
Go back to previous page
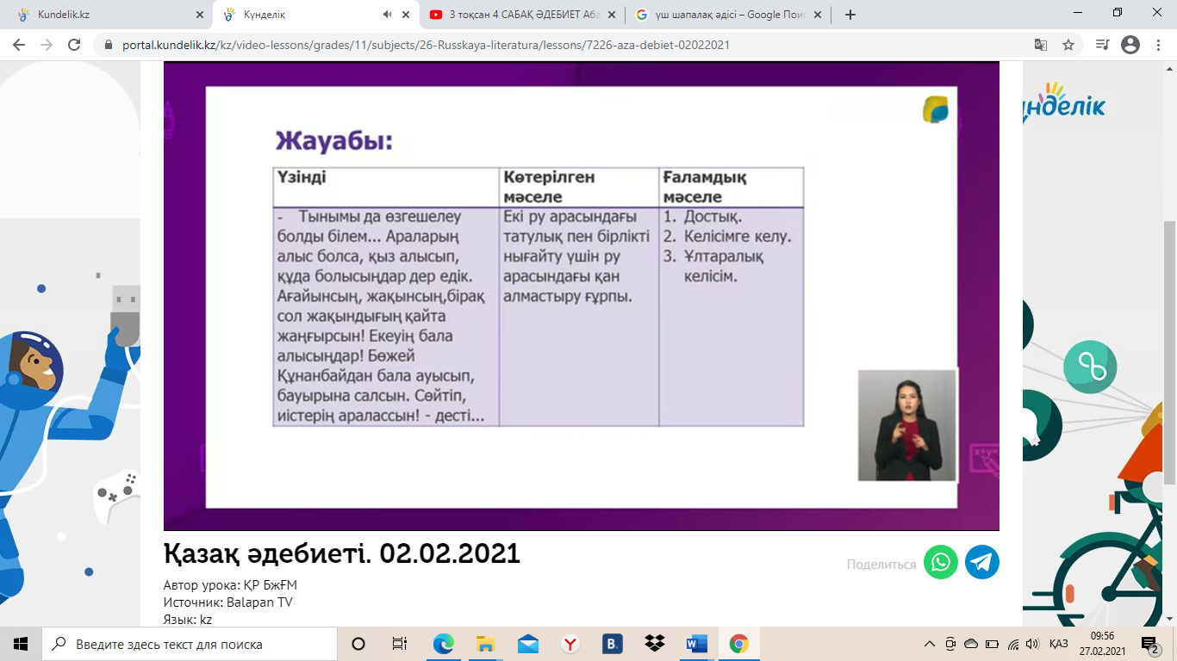pos(19,45)
